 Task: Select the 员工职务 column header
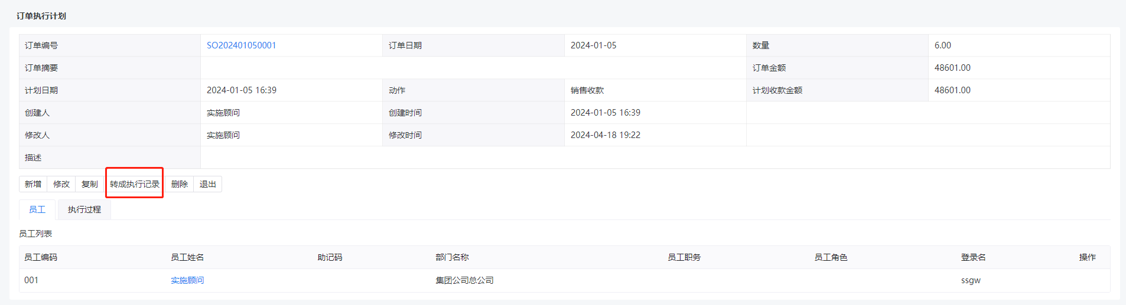(x=684, y=257)
